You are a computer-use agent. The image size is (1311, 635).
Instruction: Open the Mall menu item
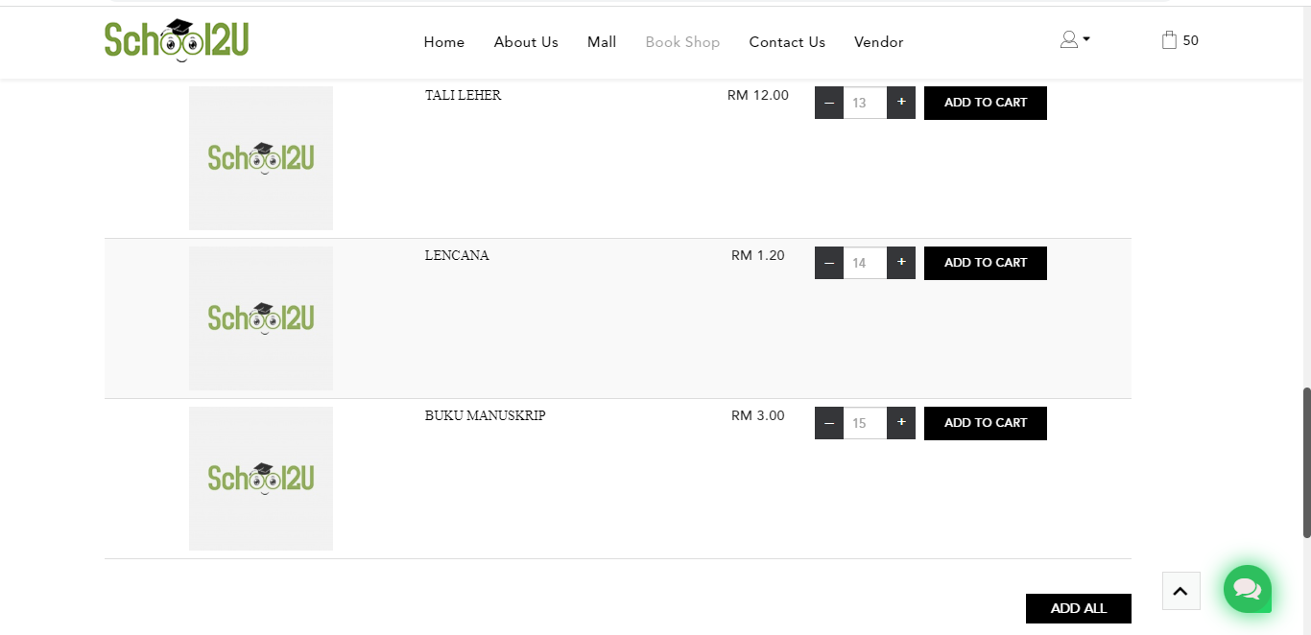click(602, 42)
